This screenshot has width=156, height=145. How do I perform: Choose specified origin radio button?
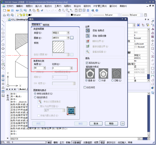[x=35, y=97]
